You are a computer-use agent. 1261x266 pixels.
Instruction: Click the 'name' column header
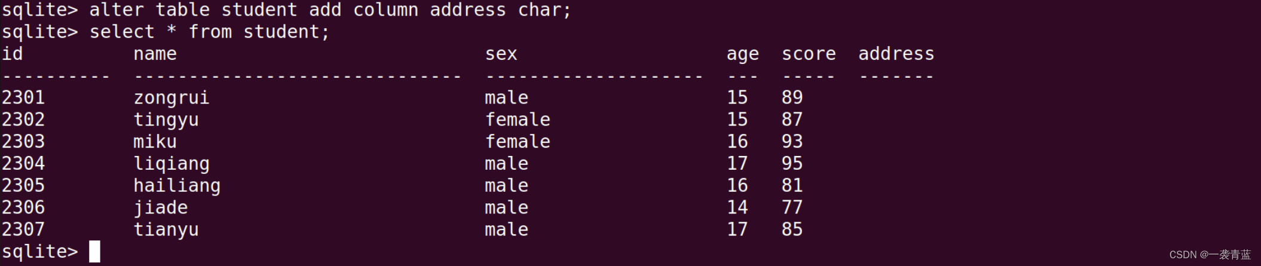pyautogui.click(x=155, y=54)
